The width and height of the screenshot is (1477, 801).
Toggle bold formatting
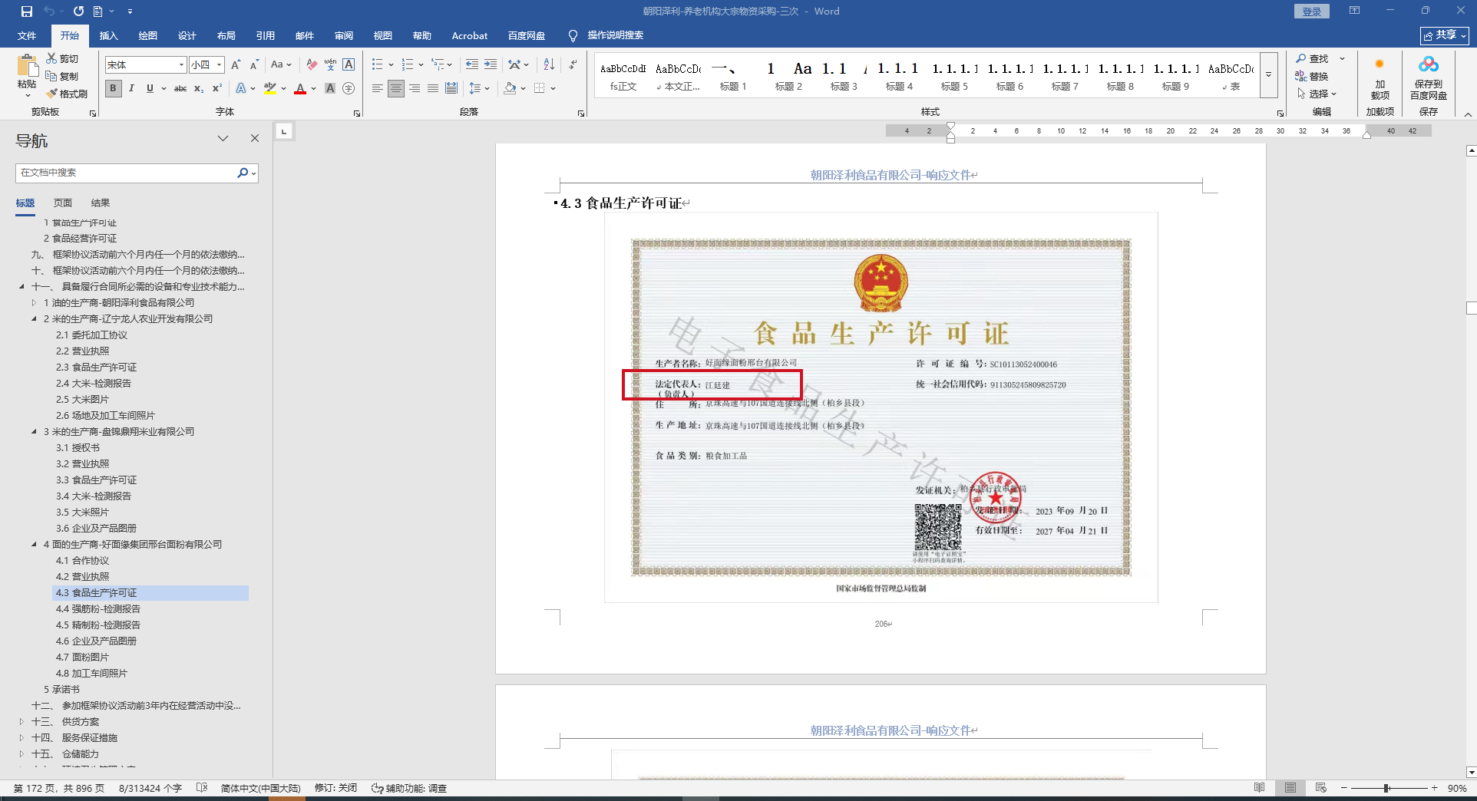click(x=113, y=88)
